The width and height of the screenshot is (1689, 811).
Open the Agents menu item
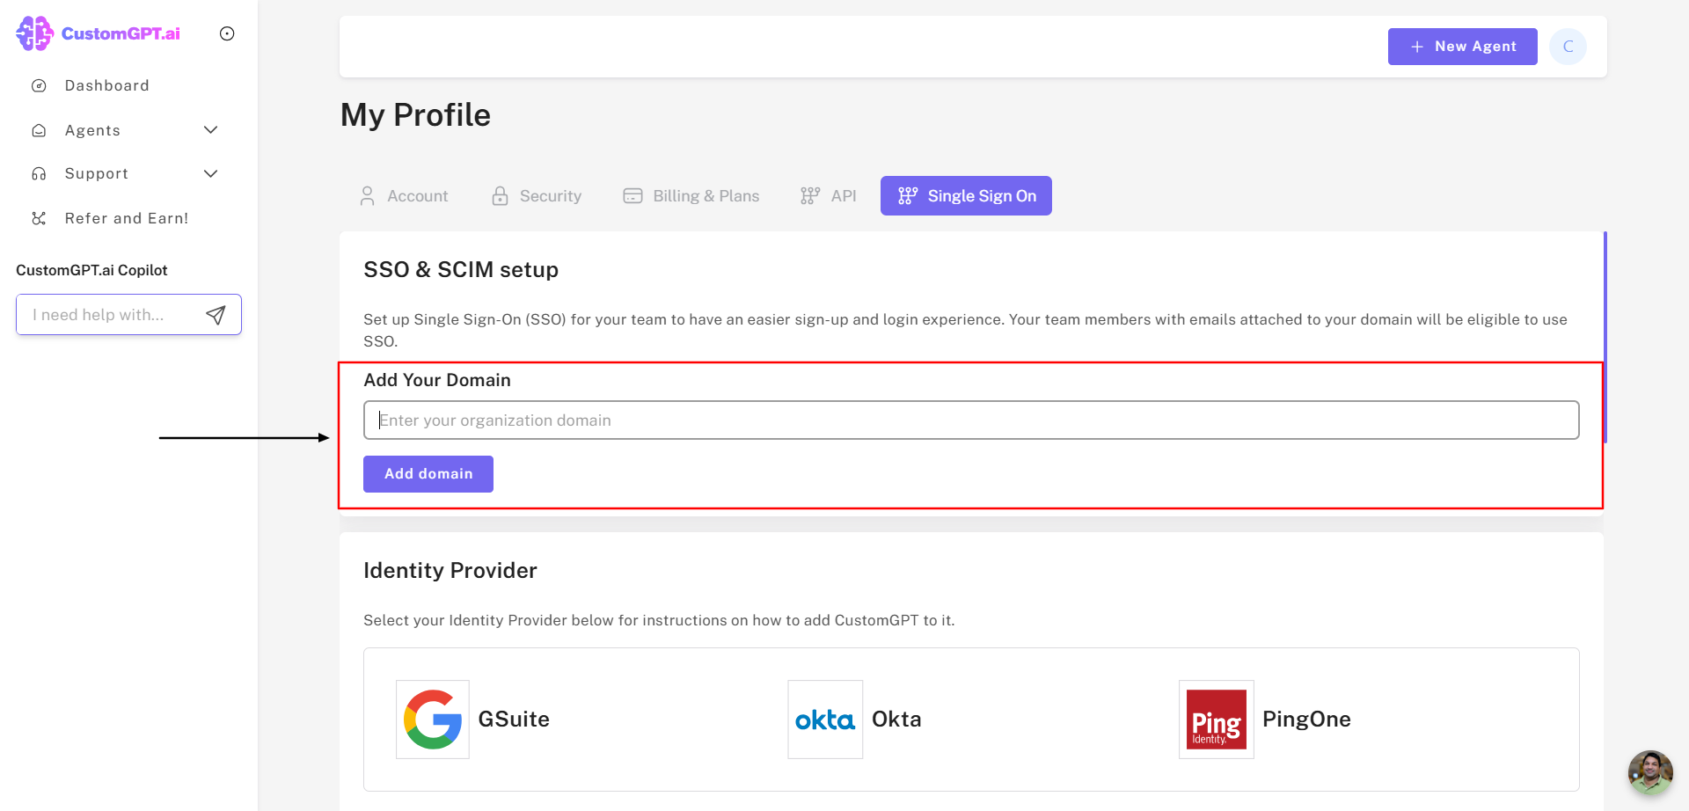click(x=92, y=130)
